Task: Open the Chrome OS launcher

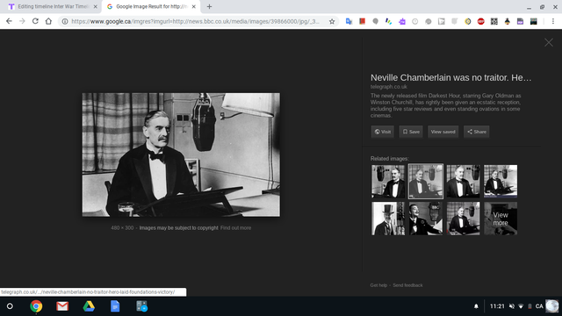Action: [x=10, y=306]
